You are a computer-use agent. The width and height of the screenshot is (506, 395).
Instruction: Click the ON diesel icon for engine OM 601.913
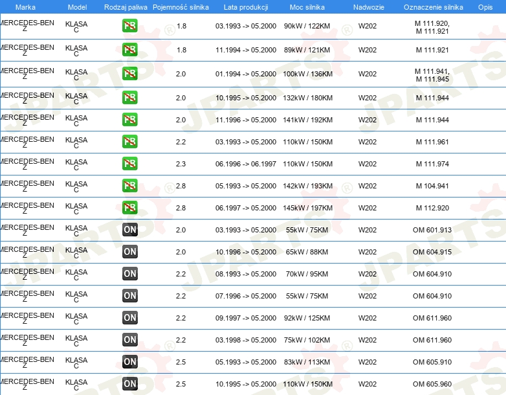130,230
